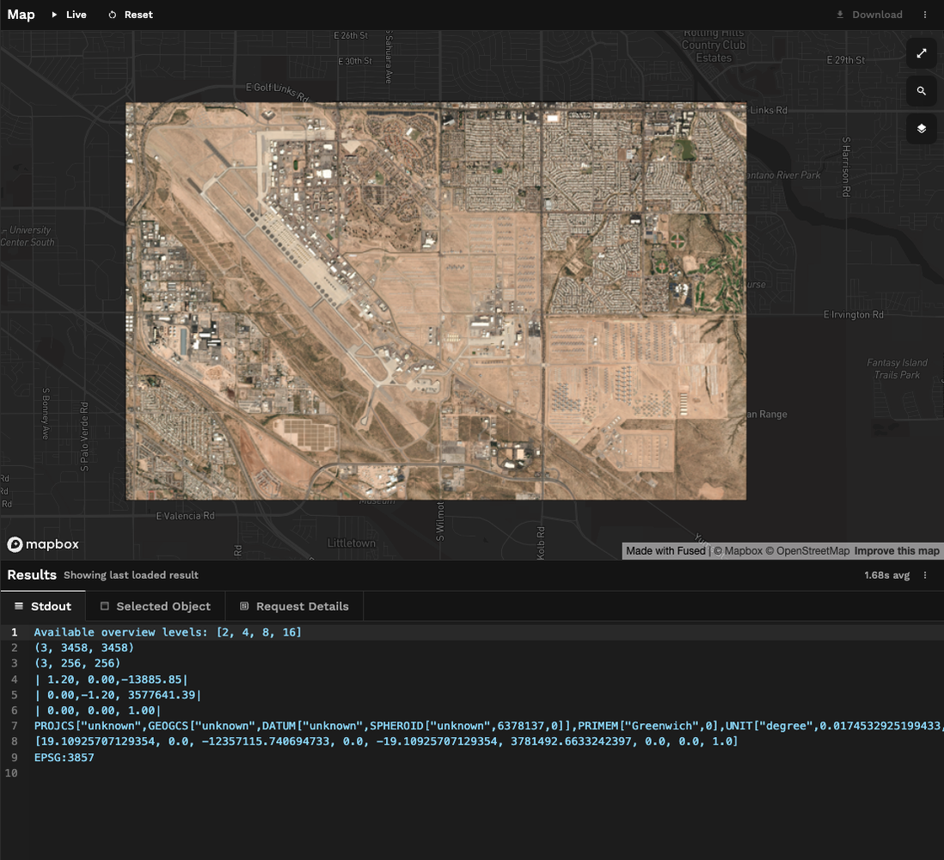This screenshot has width=944, height=860.
Task: Open the Request Details tab
Action: tap(293, 606)
